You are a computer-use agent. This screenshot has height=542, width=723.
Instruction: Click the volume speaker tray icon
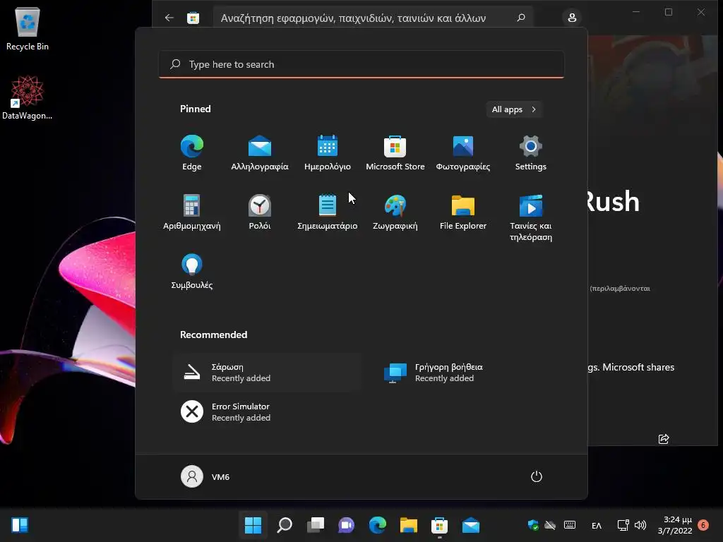(x=640, y=525)
